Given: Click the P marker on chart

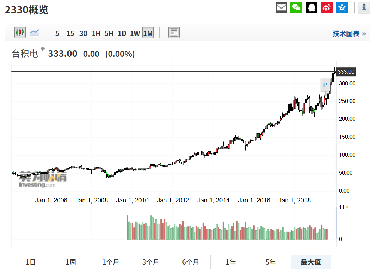Looking at the screenshot, I should (325, 85).
